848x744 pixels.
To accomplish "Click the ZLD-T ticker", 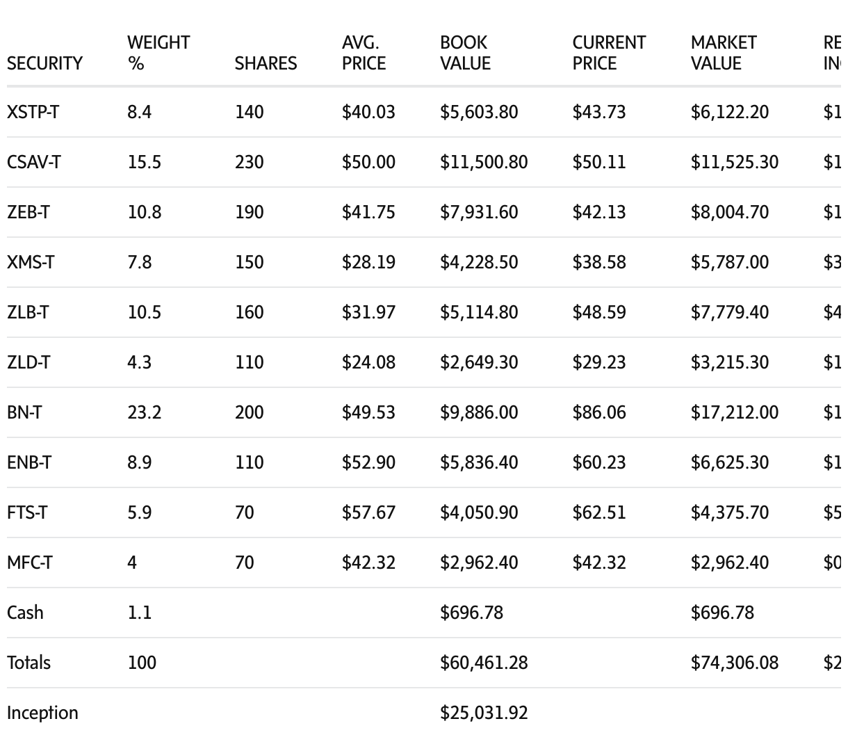I will [28, 362].
